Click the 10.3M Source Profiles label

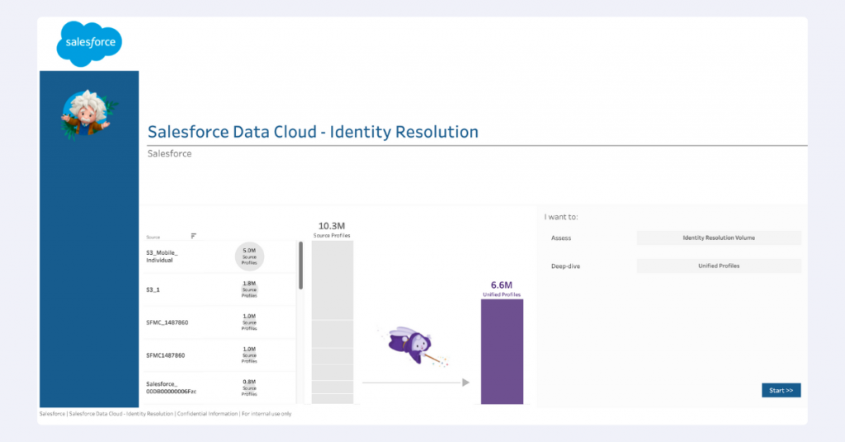click(332, 229)
